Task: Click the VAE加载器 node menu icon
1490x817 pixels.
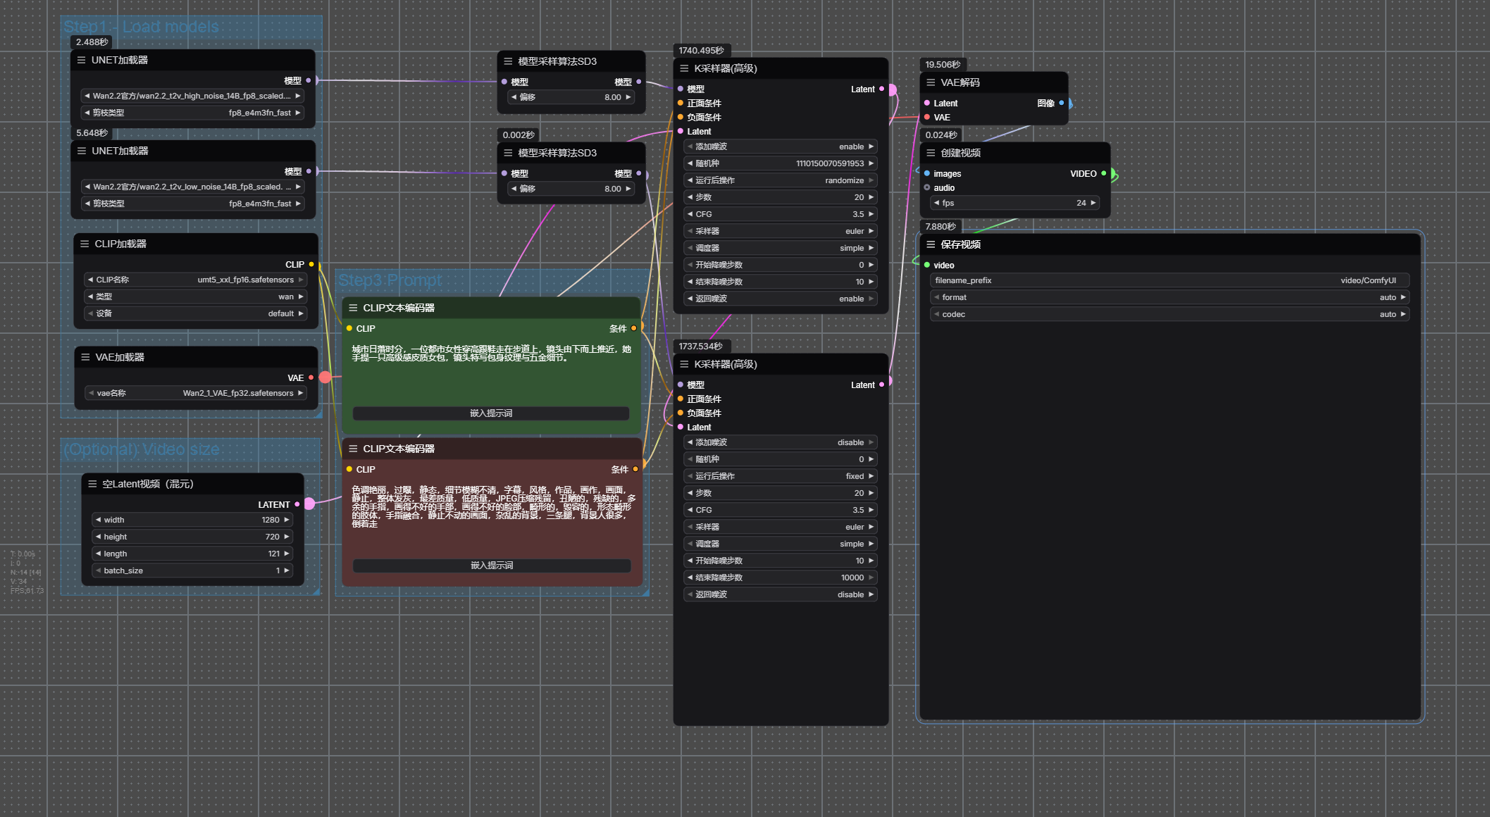Action: [x=85, y=357]
